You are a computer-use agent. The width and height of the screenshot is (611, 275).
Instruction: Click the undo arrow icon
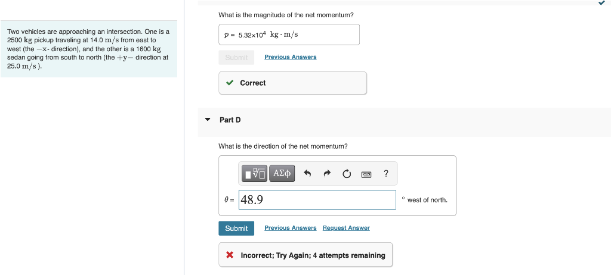click(307, 173)
